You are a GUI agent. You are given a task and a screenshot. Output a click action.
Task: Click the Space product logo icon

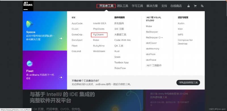(x=30, y=24)
